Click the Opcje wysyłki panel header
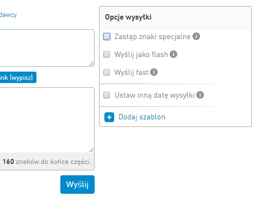 pyautogui.click(x=175, y=17)
